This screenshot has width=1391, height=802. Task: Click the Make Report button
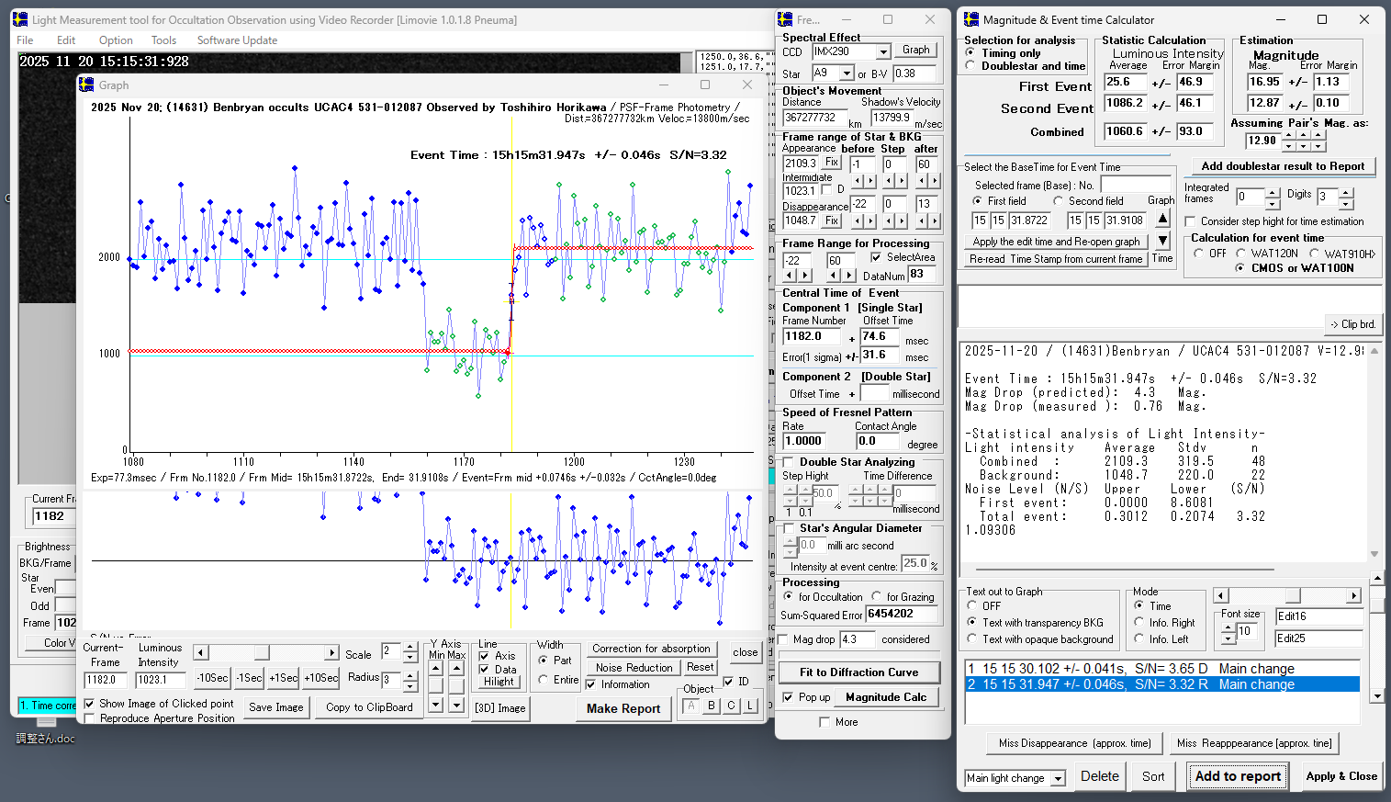(623, 708)
